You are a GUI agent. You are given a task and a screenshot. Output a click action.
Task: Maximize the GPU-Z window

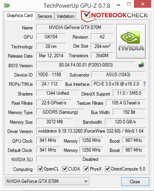[129, 4]
